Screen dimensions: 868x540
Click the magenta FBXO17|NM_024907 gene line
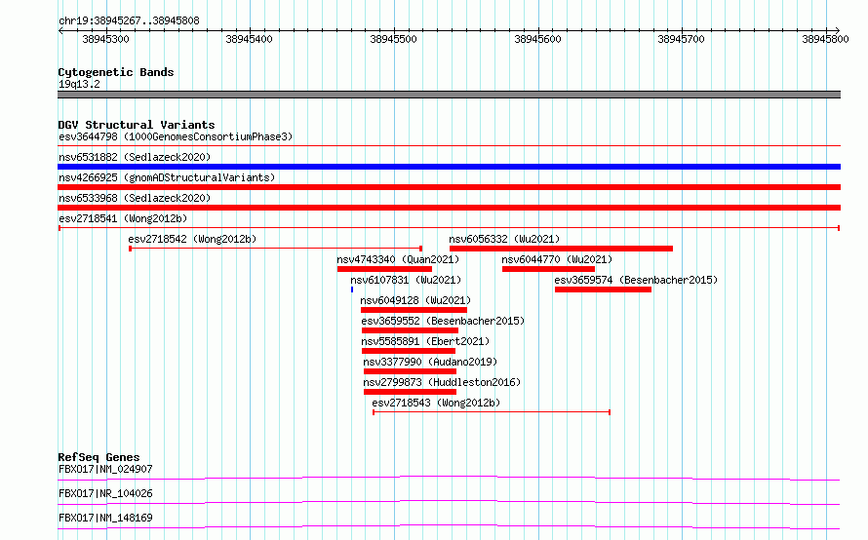click(x=449, y=478)
